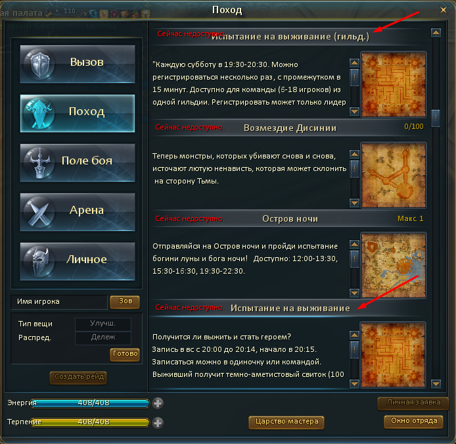Focus the Имя игрока input field
This screenshot has width=456, height=444.
[x=59, y=302]
